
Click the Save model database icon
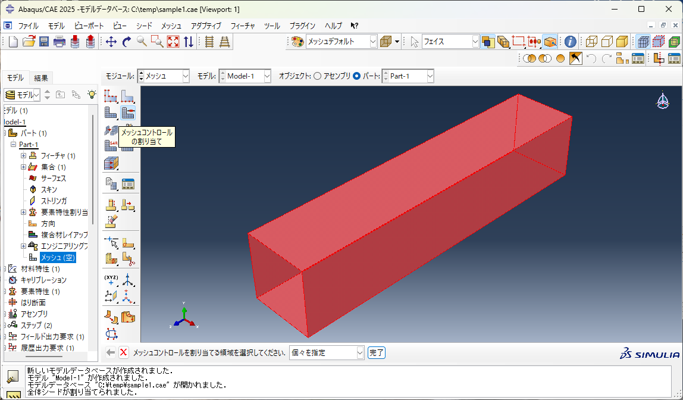[44, 42]
